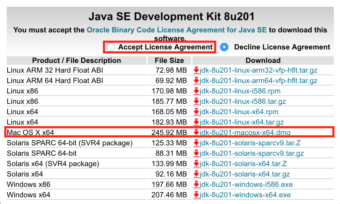
Task: Click the 185.77 MB file size
Action: (169, 101)
